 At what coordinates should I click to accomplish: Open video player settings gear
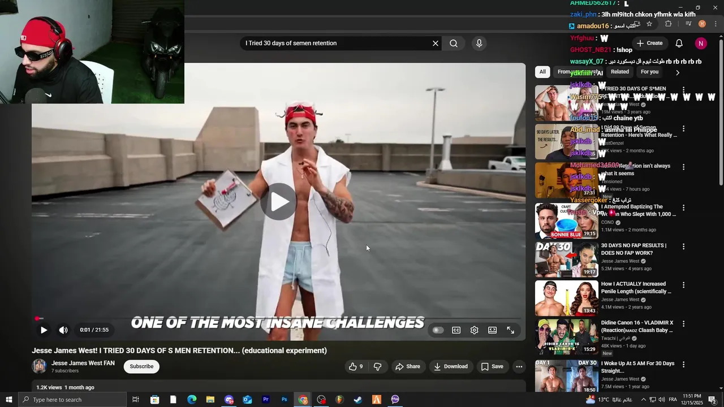click(x=475, y=330)
